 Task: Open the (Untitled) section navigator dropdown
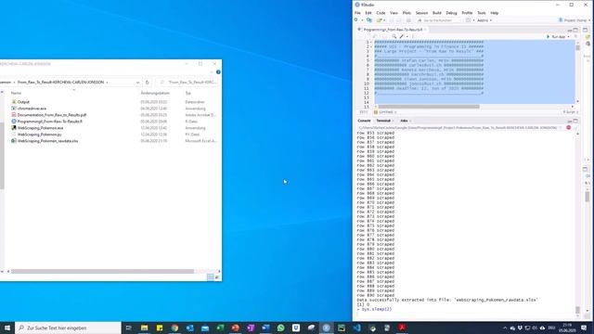tap(384, 112)
